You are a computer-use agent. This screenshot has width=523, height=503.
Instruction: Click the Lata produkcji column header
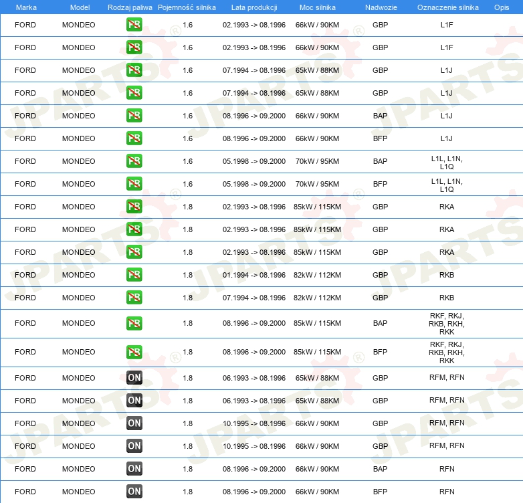coord(254,7)
